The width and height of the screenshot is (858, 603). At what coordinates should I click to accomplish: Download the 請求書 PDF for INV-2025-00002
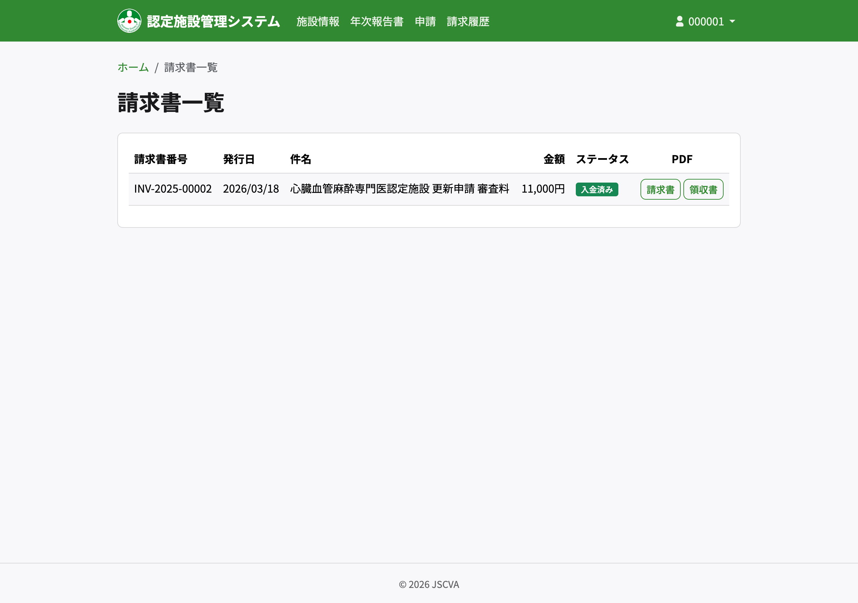pos(660,189)
